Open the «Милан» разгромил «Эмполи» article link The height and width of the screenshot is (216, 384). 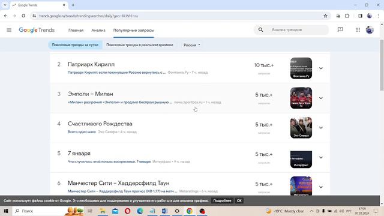point(120,102)
